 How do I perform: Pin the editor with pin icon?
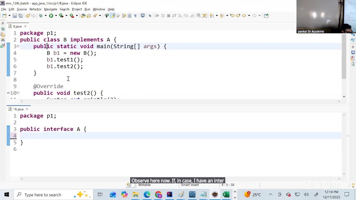[266, 16]
